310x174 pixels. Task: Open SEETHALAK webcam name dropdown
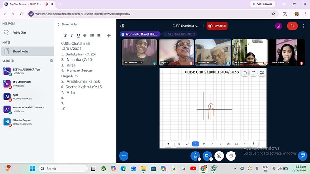(133, 62)
